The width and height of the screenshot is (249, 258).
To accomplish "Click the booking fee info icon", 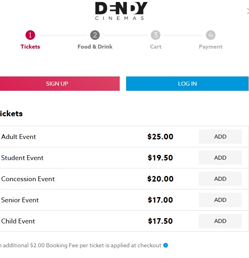I will (x=166, y=245).
